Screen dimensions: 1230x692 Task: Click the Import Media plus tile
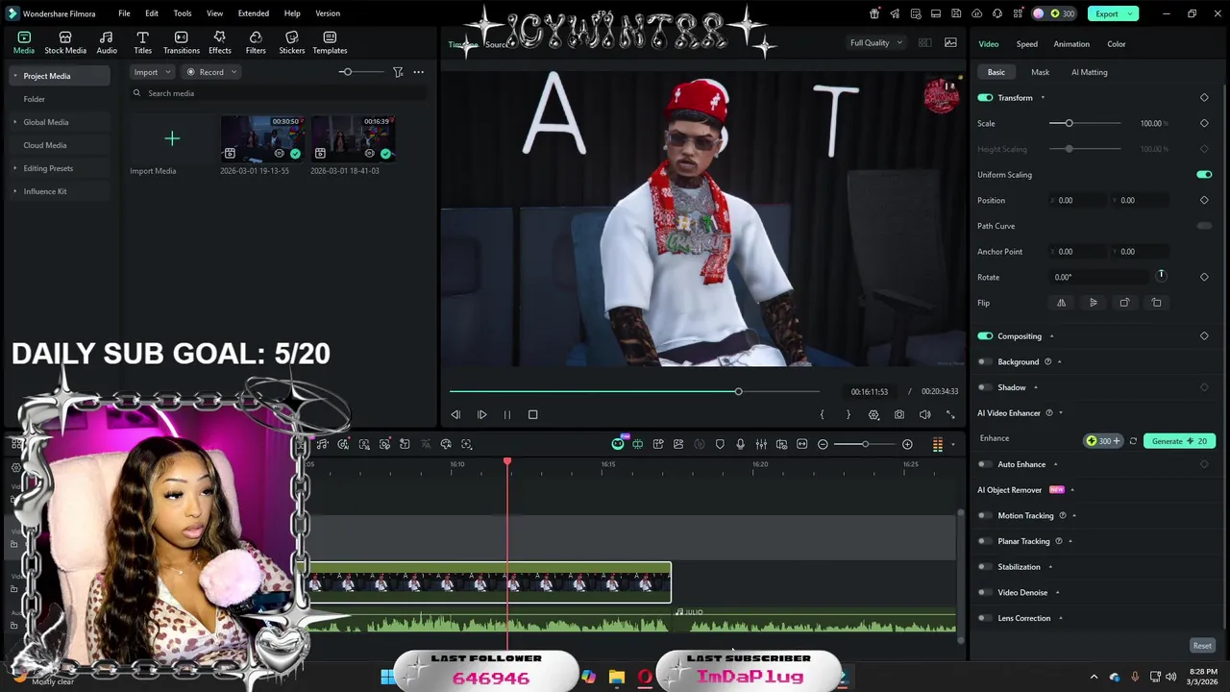click(x=172, y=139)
